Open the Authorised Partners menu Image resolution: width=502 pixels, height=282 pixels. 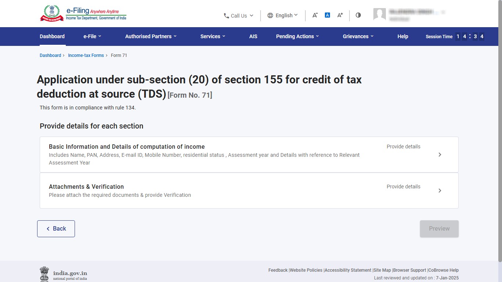coord(151,36)
